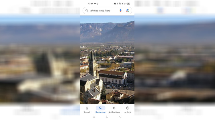Tap the magnifier icon in search bar
215x120 pixels.
(x=87, y=11)
